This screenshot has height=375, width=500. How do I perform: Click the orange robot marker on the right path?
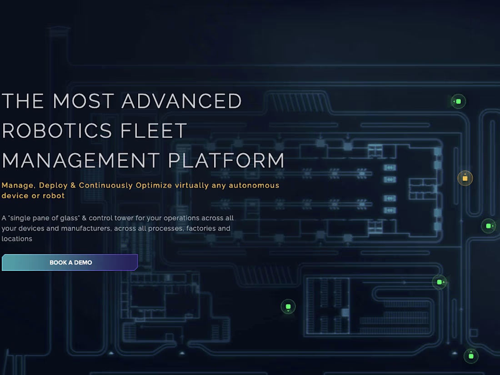(465, 178)
